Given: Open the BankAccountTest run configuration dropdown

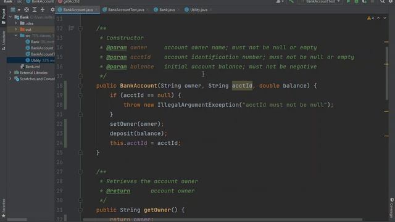Looking at the screenshot, I should click(320, 1).
